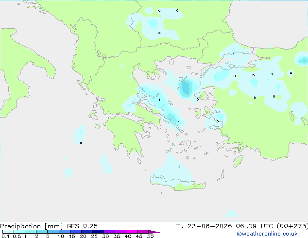The image size is (308, 238).
Task: Click the '0' value just north of Crete
Action: coord(179,167)
